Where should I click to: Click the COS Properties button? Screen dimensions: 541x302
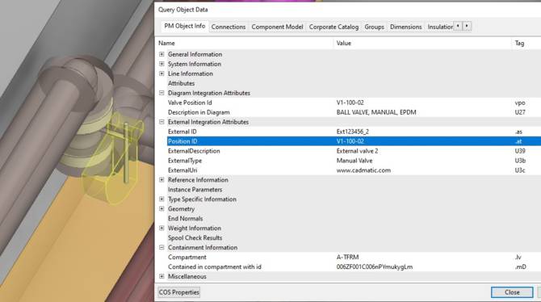[x=179, y=292]
